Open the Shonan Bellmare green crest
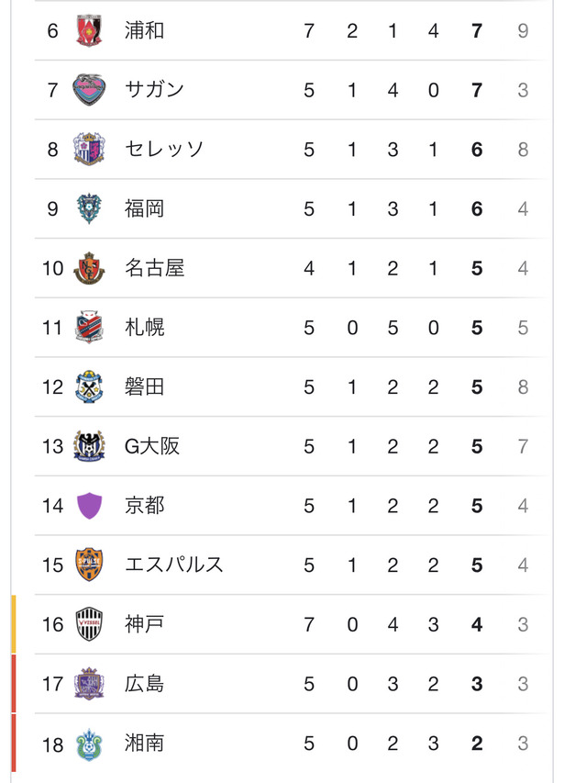 89,744
